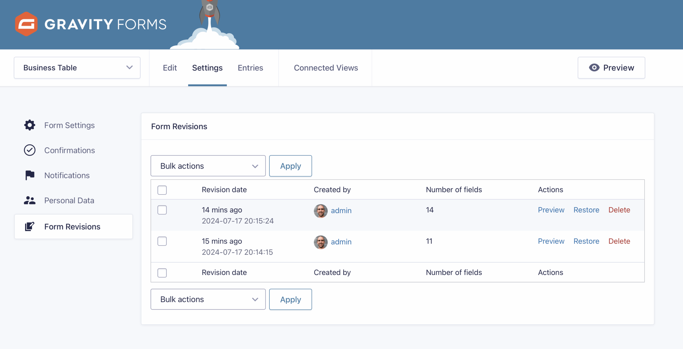Click the Form Settings gear icon
The height and width of the screenshot is (349, 683).
point(30,125)
